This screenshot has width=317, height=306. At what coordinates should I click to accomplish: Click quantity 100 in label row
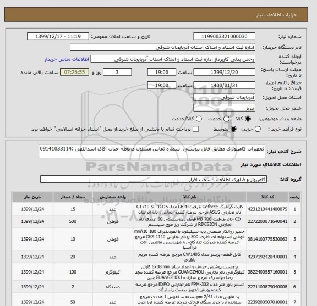tap(73, 272)
